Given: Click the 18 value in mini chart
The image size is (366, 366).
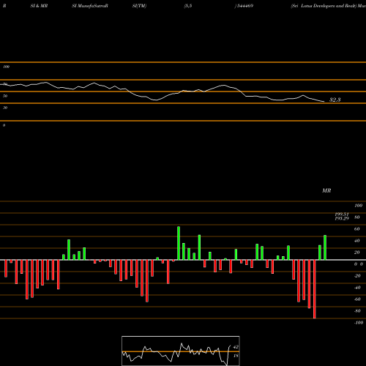Looking at the screenshot, I should click(236, 356).
